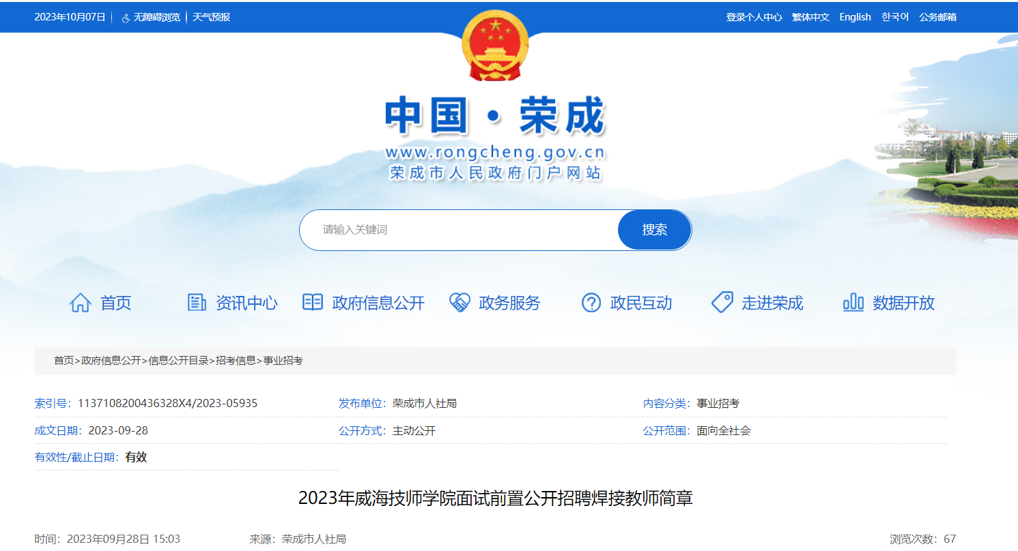Click the news document icon beside 资讯中心
The width and height of the screenshot is (1018, 551).
[197, 303]
